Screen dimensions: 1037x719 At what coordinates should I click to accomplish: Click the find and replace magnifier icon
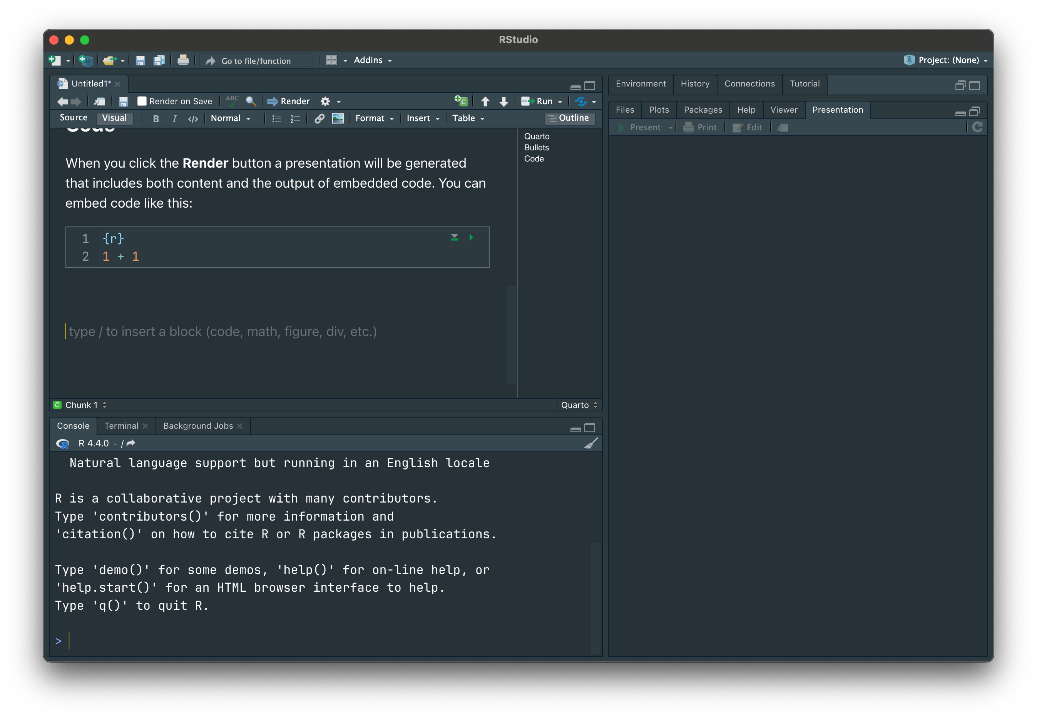251,102
